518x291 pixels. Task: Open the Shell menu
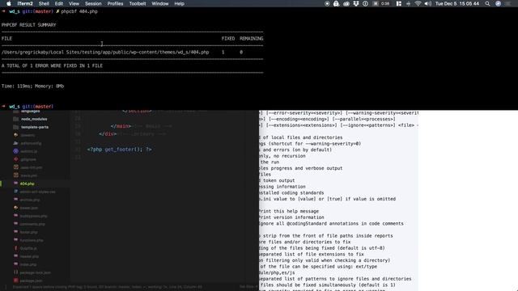(44, 3)
